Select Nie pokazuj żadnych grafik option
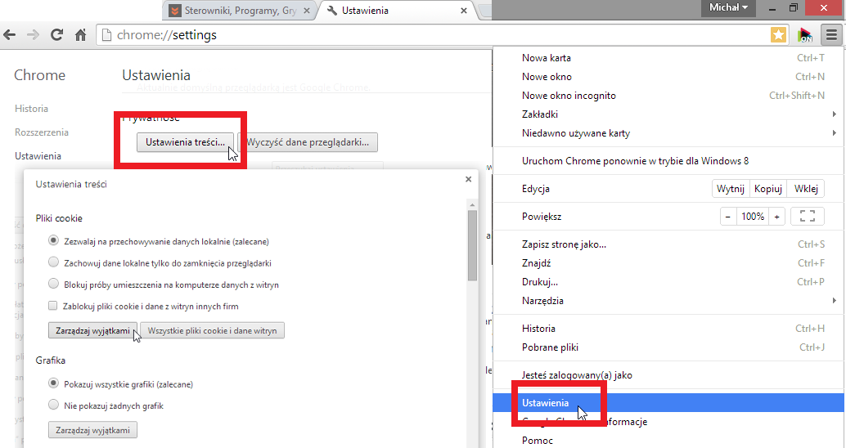The height and width of the screenshot is (448, 846). pos(53,405)
